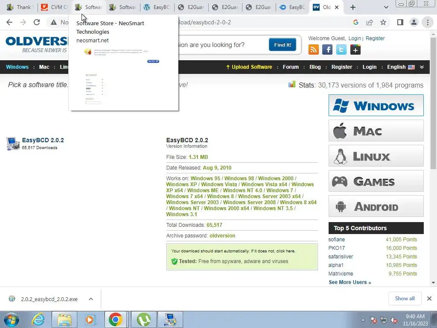Expand the language chevron in nav bar
This screenshot has width=437, height=328.
click(422, 67)
